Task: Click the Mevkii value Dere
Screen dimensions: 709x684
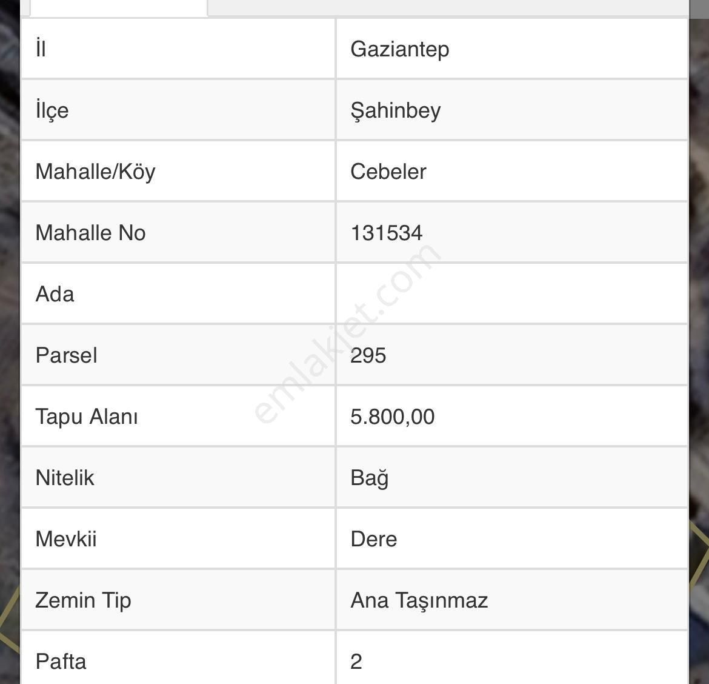Action: pyautogui.click(x=374, y=539)
